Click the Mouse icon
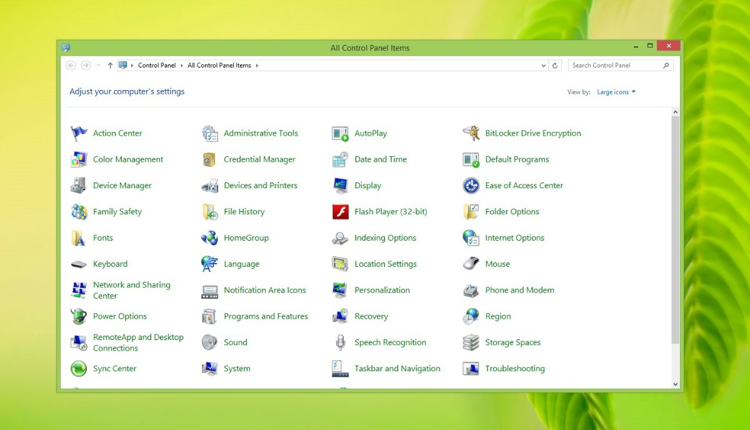Image resolution: width=750 pixels, height=430 pixels. pyautogui.click(x=471, y=264)
